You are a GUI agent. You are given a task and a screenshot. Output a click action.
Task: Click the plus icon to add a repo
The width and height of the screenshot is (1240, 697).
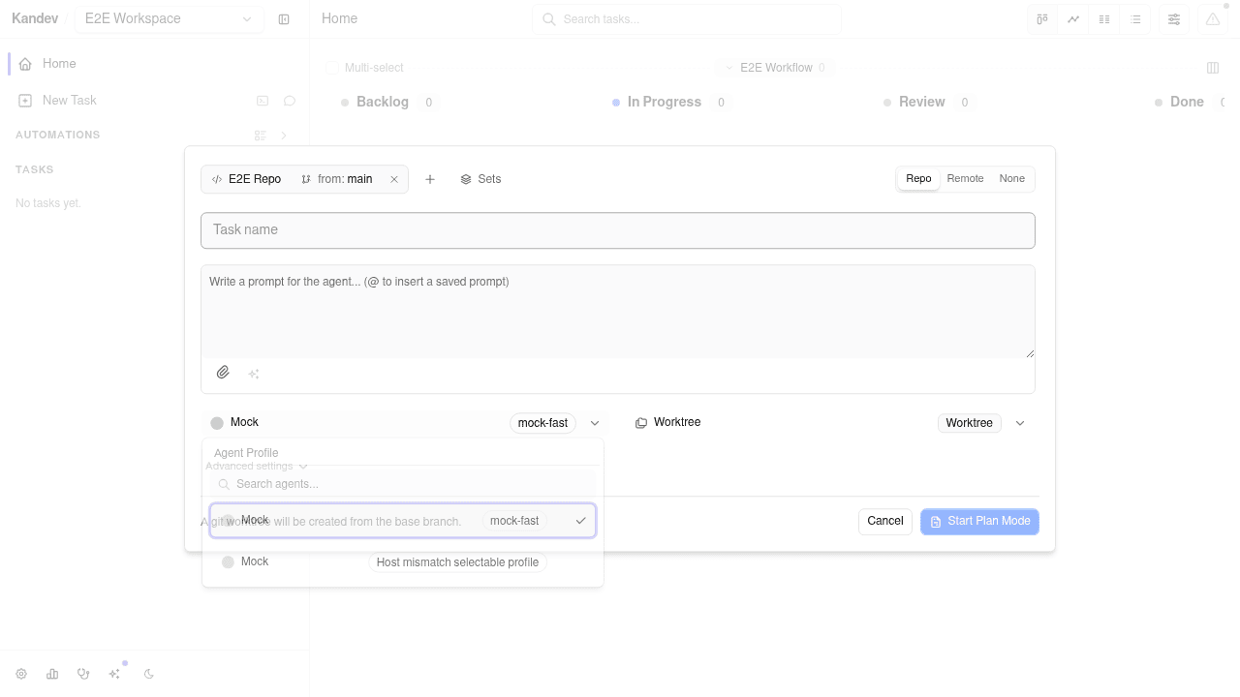coord(430,179)
